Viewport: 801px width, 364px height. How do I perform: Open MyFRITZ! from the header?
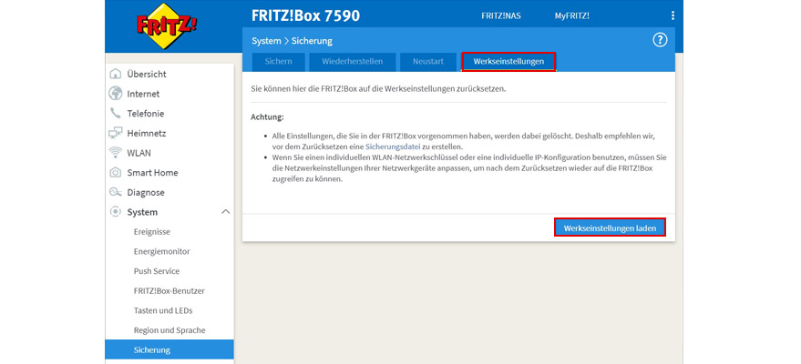[572, 15]
